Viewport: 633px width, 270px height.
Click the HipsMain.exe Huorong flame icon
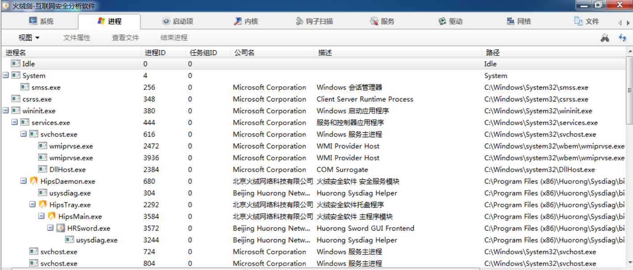tap(51, 216)
